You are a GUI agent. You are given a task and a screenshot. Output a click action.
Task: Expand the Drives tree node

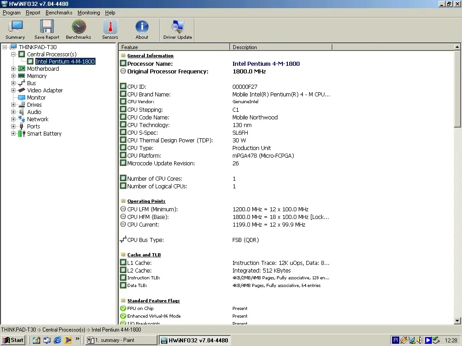(13, 105)
